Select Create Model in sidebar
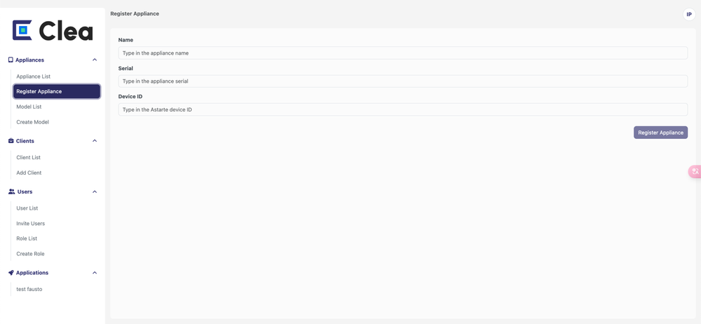The image size is (701, 324). tap(32, 122)
